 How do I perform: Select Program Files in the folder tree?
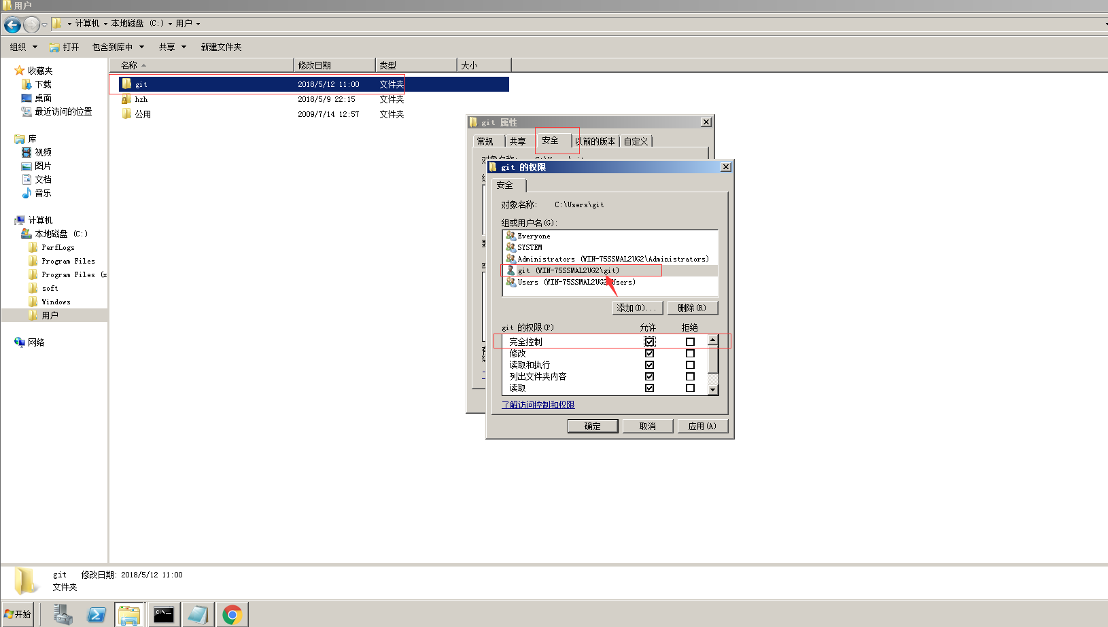pyautogui.click(x=68, y=261)
